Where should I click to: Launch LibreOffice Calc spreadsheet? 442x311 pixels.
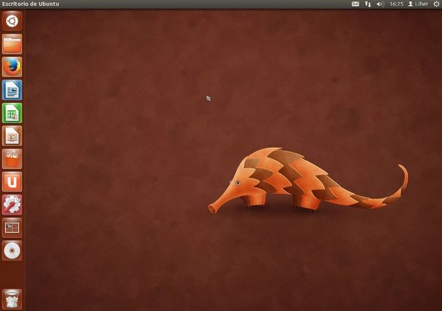[12, 113]
